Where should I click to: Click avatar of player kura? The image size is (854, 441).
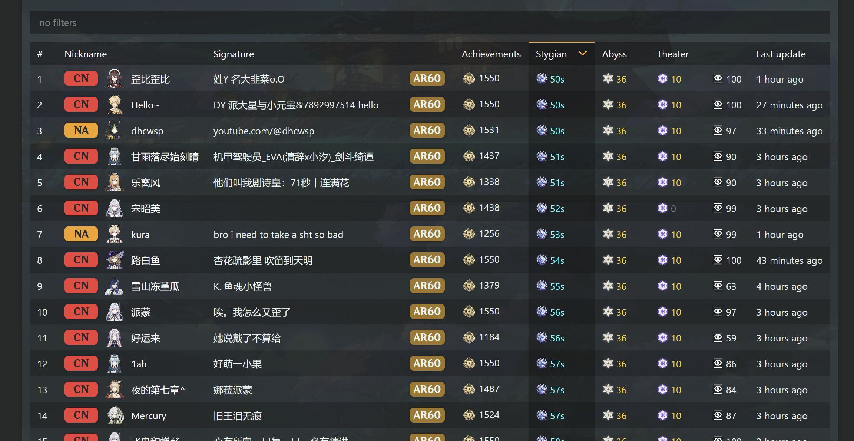pyautogui.click(x=115, y=234)
